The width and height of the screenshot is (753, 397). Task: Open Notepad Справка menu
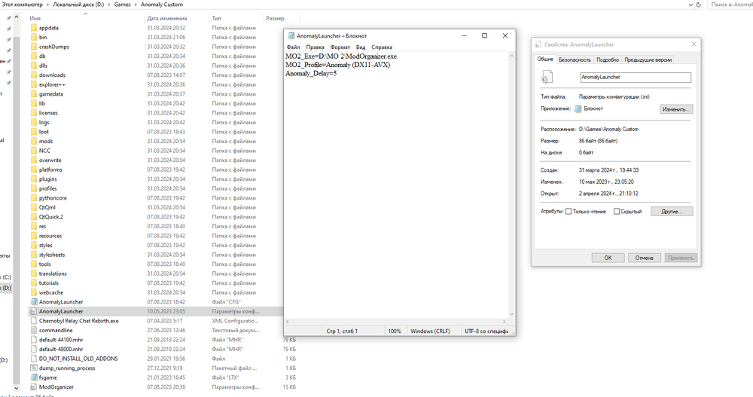(382, 47)
